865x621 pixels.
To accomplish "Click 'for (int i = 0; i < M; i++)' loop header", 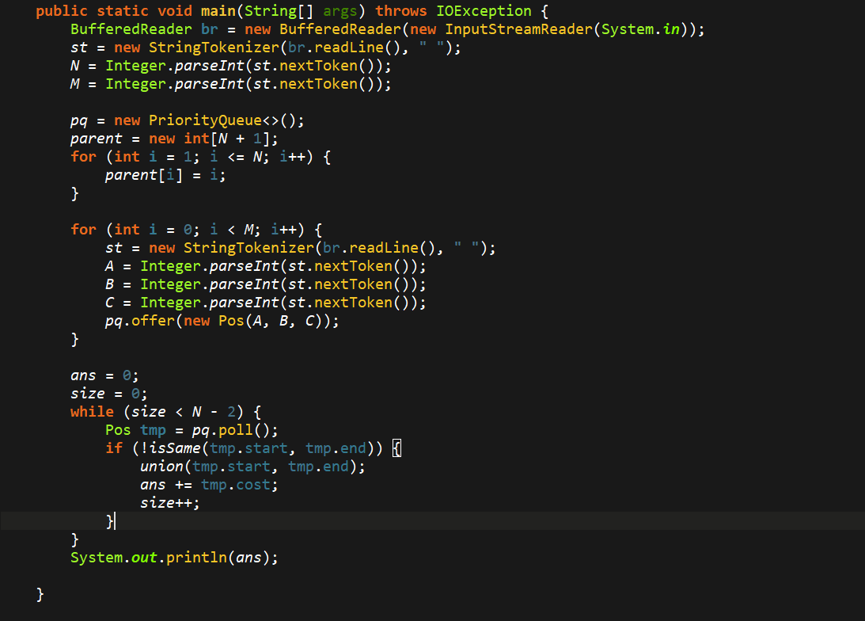I will pos(188,230).
